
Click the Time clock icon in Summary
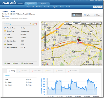5,34
